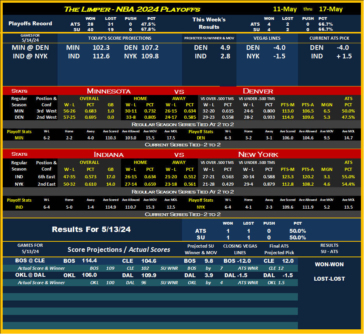Click the "Indiana" team heading

tap(108, 155)
